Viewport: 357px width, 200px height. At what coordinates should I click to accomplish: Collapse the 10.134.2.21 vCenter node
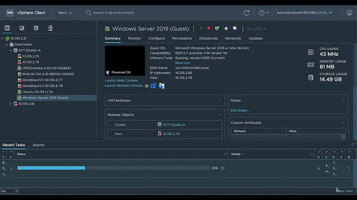click(x=3, y=39)
